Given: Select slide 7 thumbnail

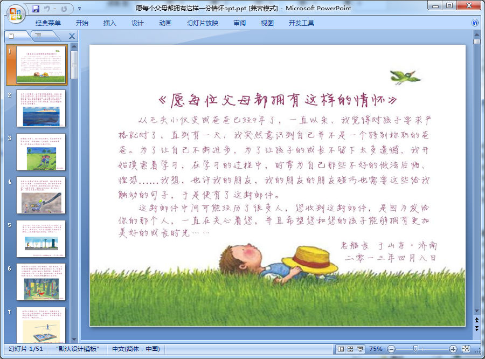Looking at the screenshot, I should (x=41, y=325).
